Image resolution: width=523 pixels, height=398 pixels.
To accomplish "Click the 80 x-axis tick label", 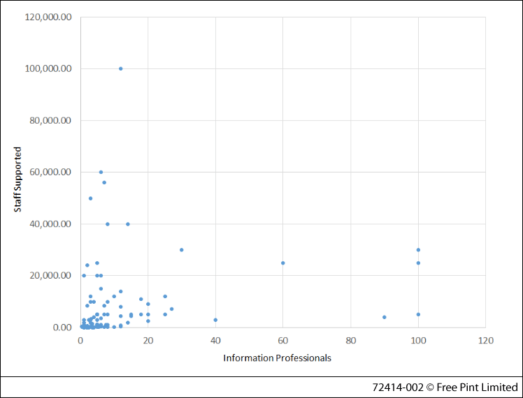I will click(x=350, y=340).
